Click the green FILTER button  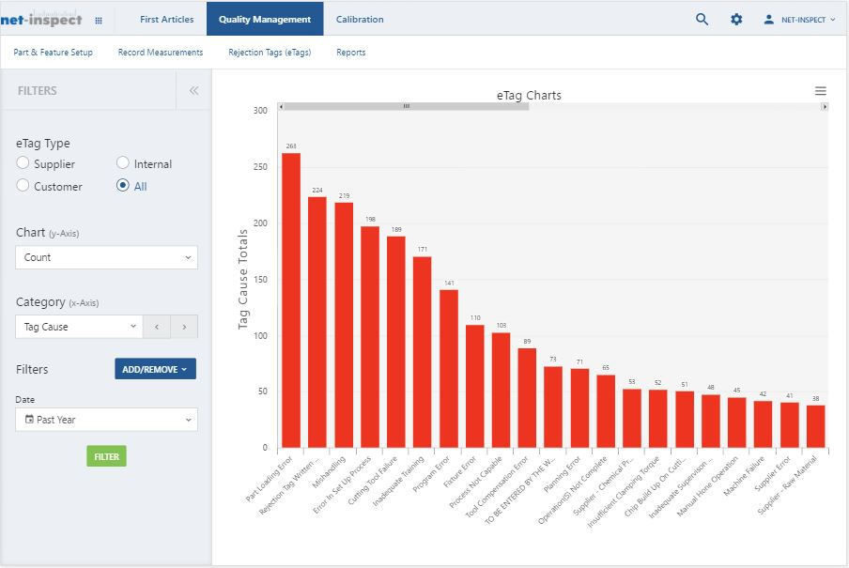106,456
